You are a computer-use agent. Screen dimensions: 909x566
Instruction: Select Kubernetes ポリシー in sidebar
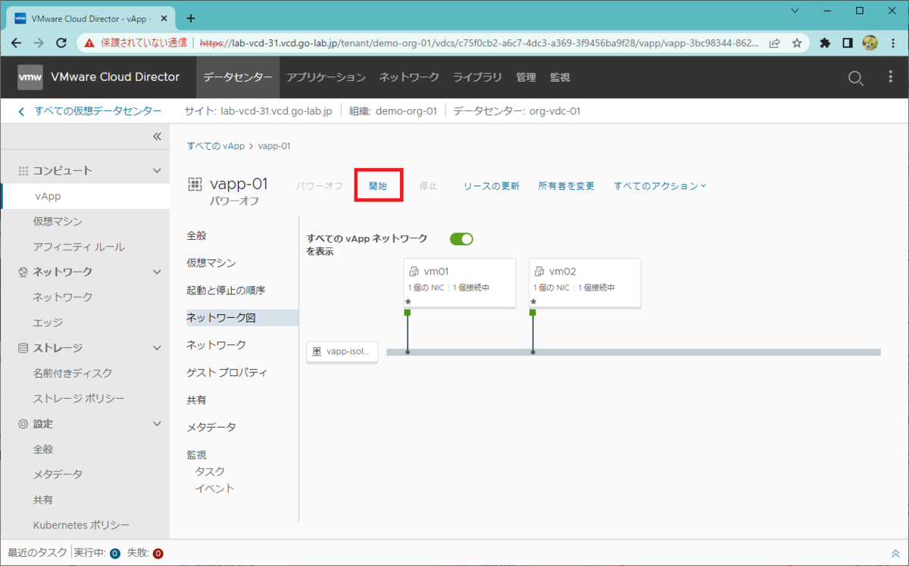(x=81, y=525)
